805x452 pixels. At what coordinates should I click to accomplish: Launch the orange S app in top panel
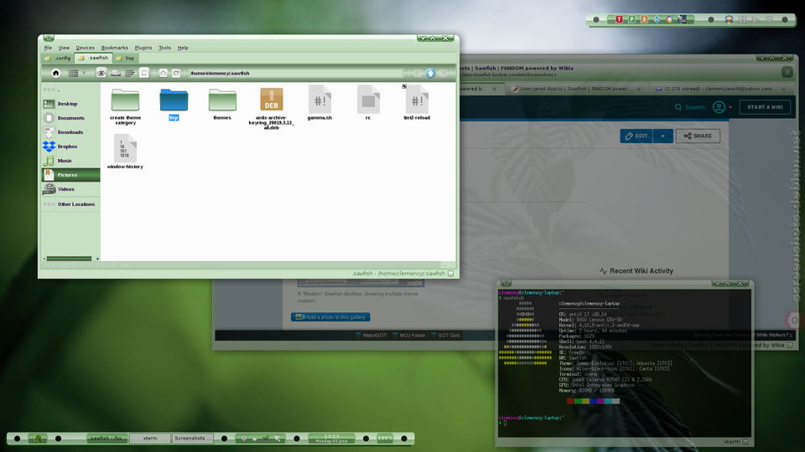click(644, 19)
